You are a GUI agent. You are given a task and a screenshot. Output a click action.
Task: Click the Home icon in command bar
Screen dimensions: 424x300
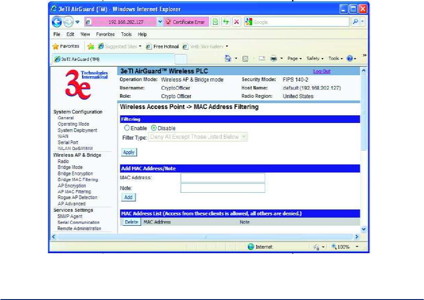pos(228,58)
